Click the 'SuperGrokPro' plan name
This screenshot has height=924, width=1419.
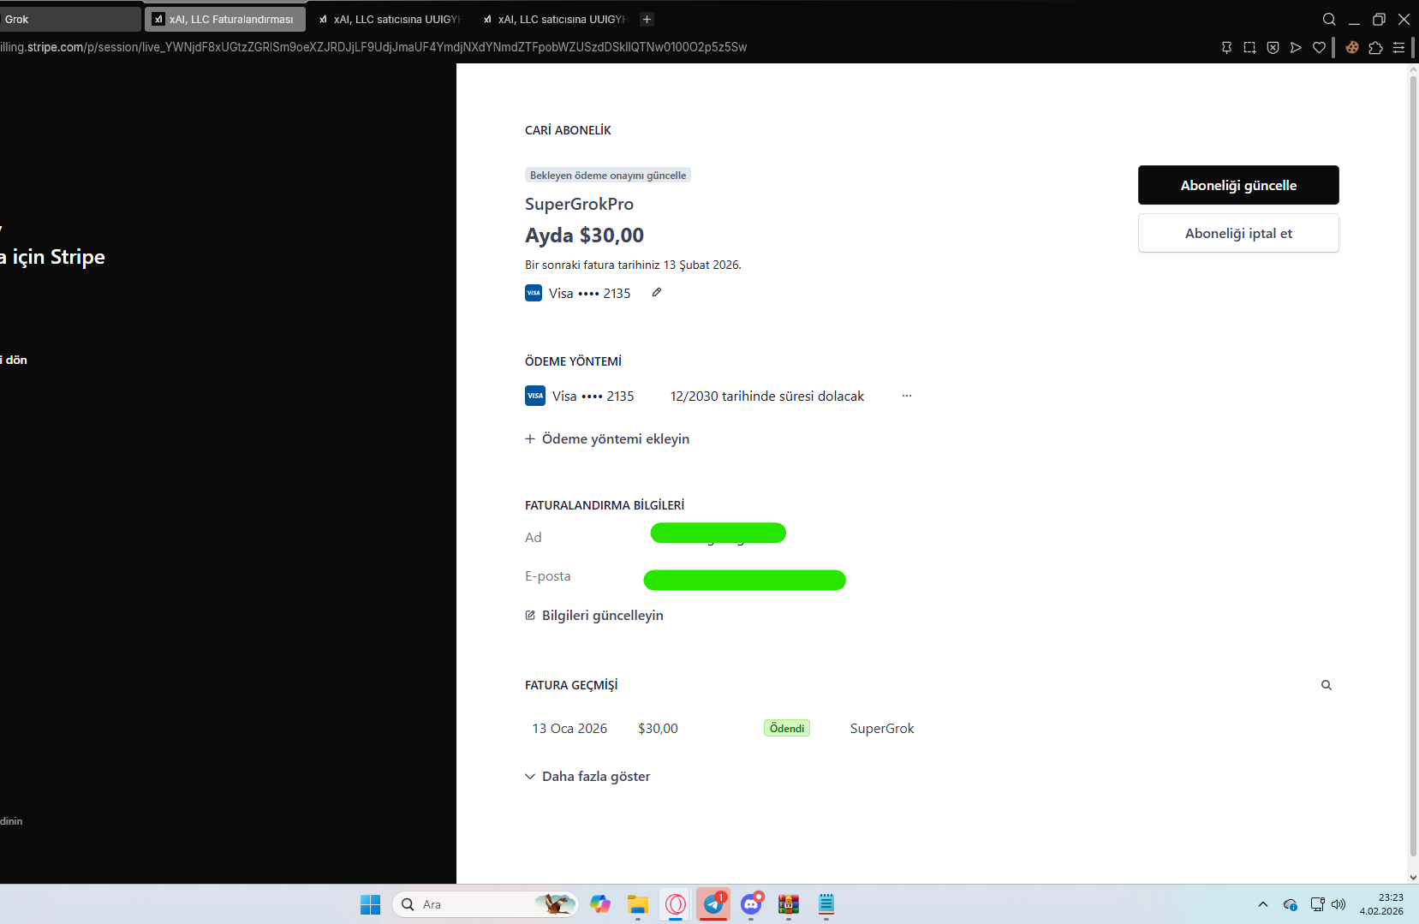[580, 204]
